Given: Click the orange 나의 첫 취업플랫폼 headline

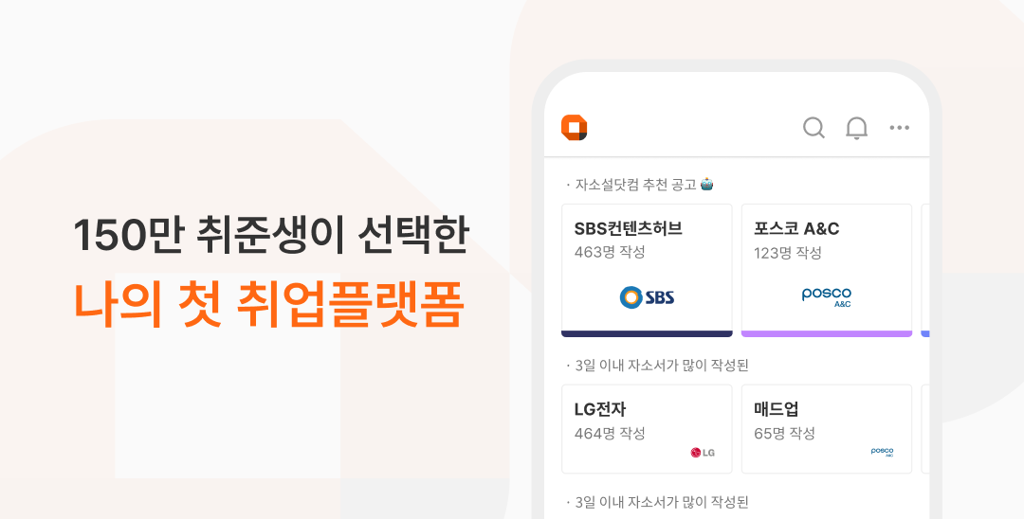Looking at the screenshot, I should click(x=268, y=304).
